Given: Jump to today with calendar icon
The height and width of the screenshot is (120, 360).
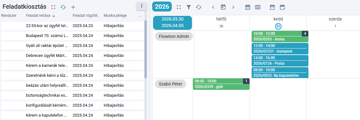Looking at the screenshot, I should coord(223,7).
